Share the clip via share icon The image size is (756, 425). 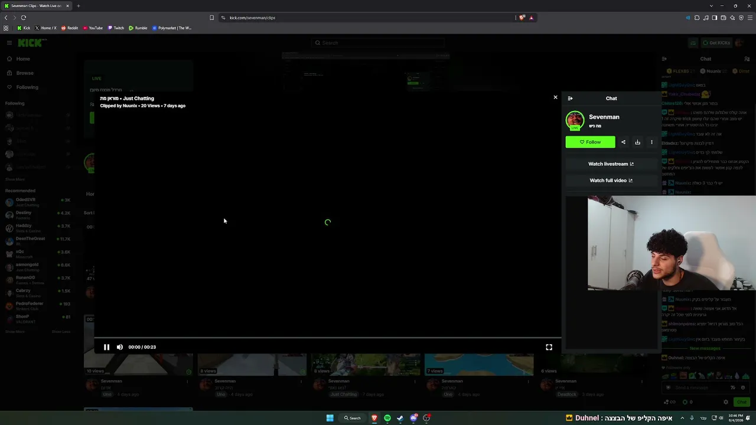623,142
